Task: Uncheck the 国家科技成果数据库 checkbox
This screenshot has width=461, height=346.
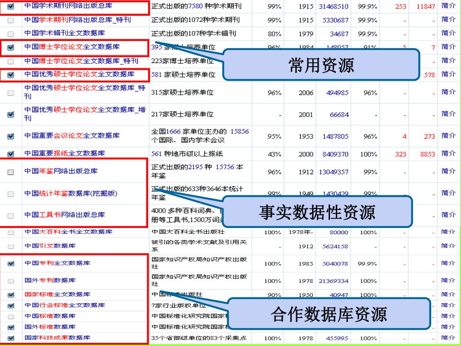Action: pos(11,338)
